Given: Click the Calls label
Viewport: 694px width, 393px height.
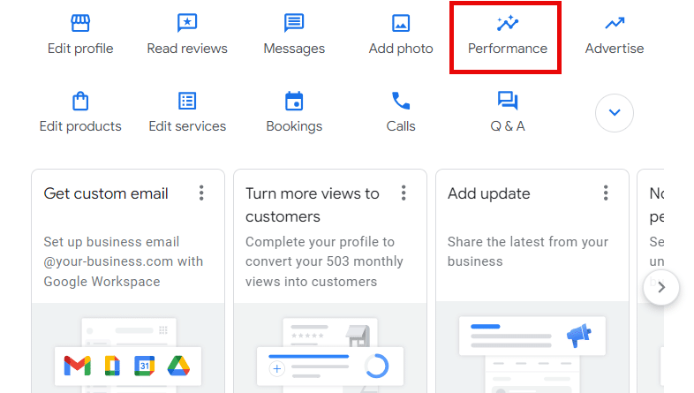Looking at the screenshot, I should (401, 126).
